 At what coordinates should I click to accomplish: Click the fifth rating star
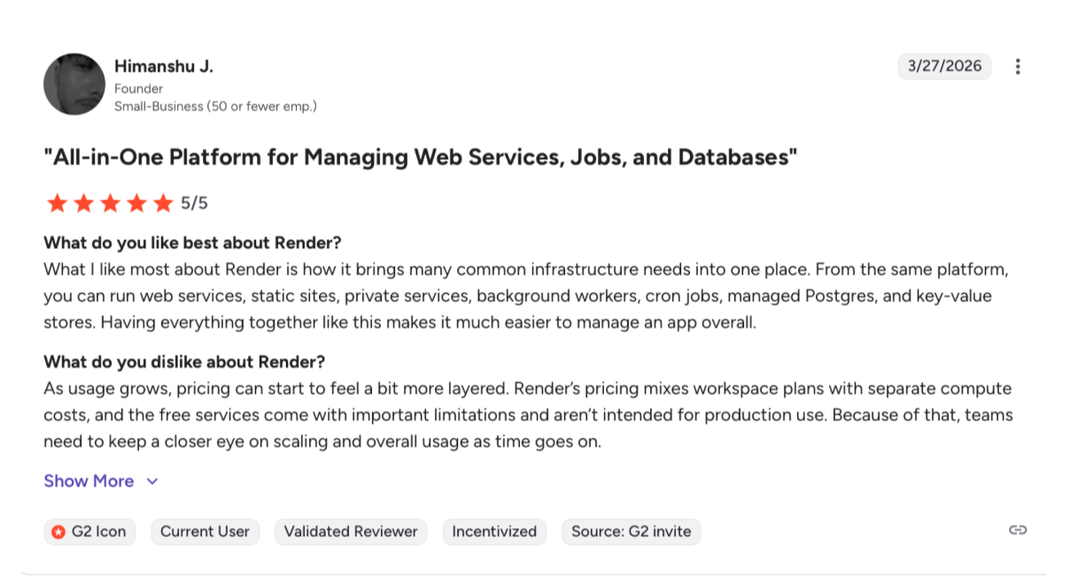163,203
